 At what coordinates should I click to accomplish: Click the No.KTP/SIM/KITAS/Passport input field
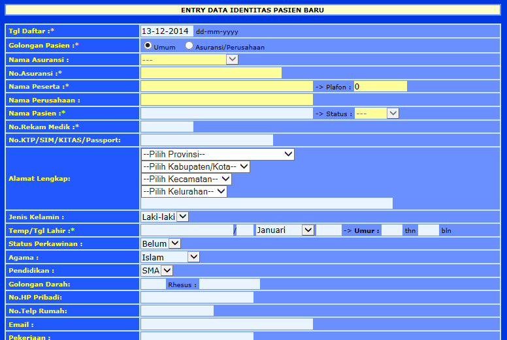207,140
